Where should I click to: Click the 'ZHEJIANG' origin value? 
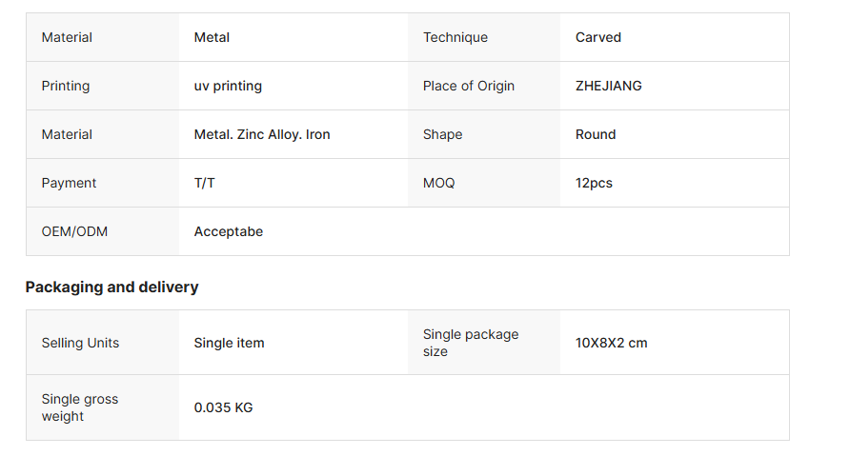608,86
